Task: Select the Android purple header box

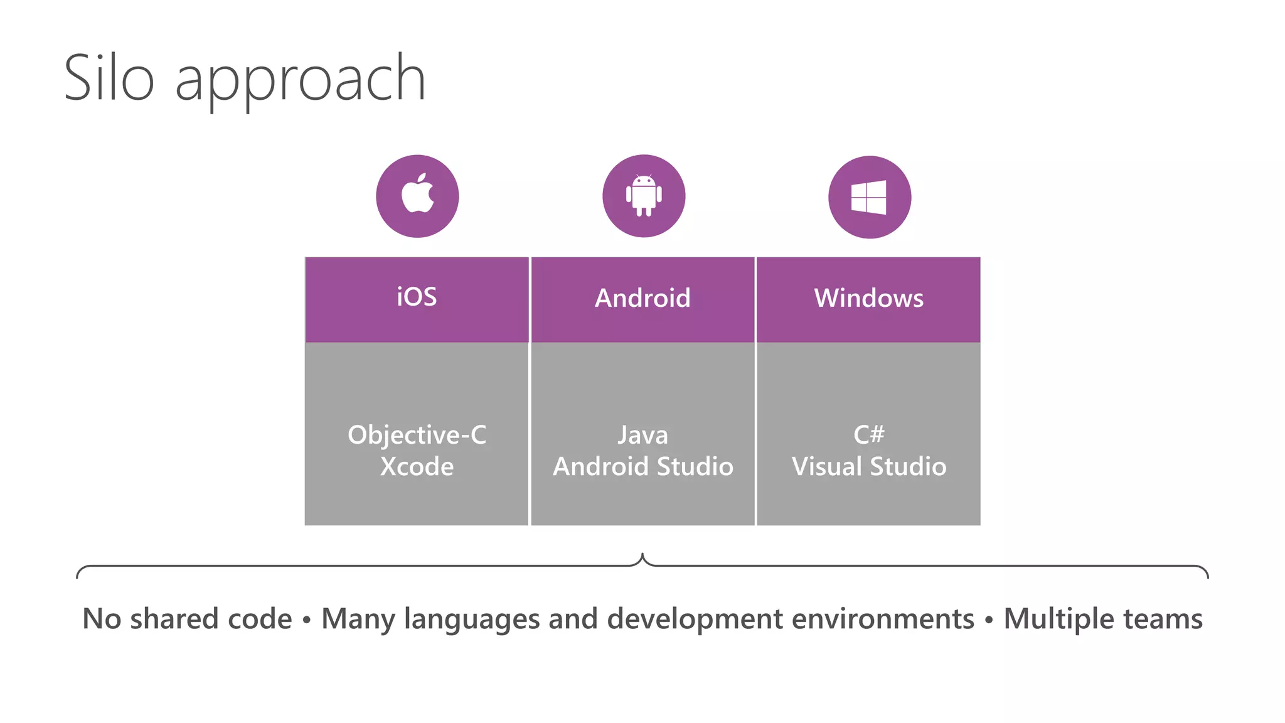Action: click(642, 299)
